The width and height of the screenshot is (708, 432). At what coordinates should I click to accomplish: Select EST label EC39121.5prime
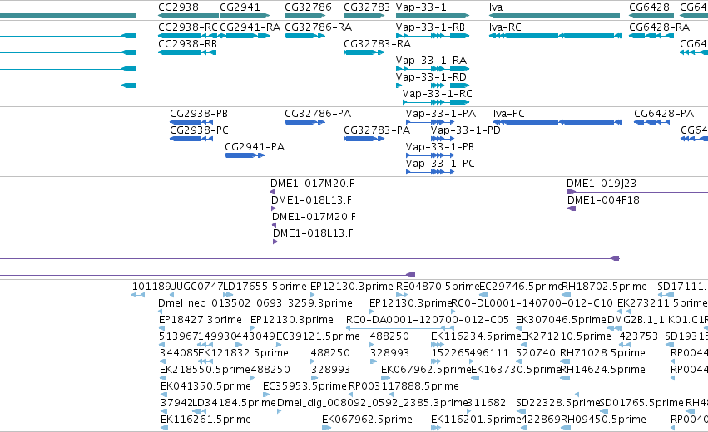(318, 336)
